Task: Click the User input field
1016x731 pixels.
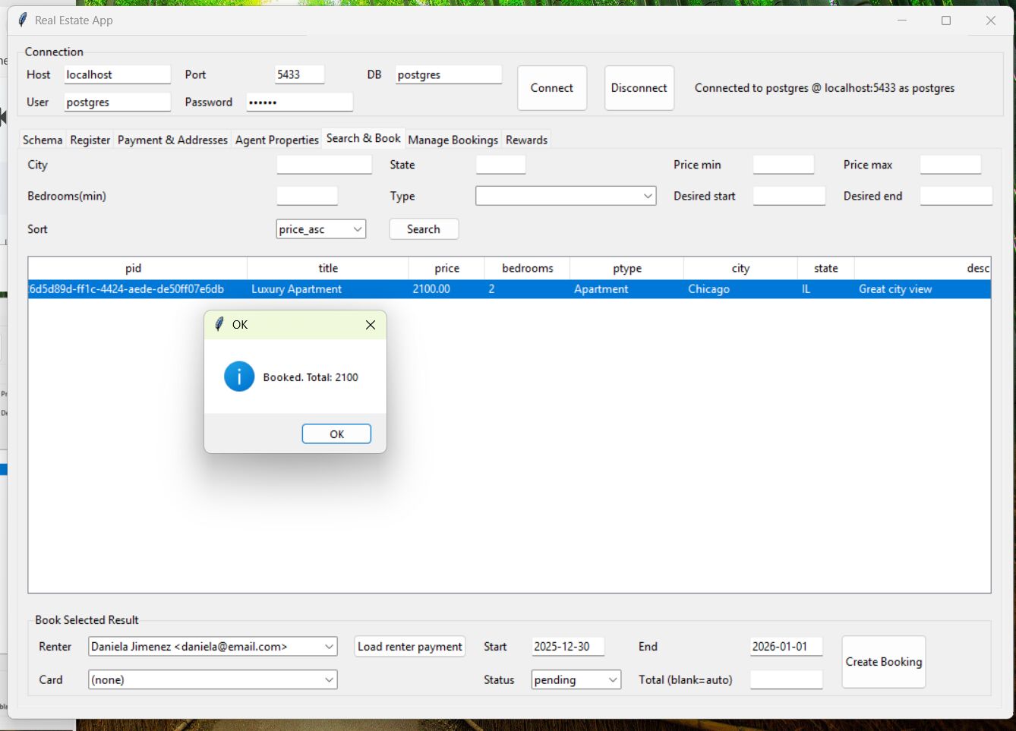Action: (x=117, y=102)
